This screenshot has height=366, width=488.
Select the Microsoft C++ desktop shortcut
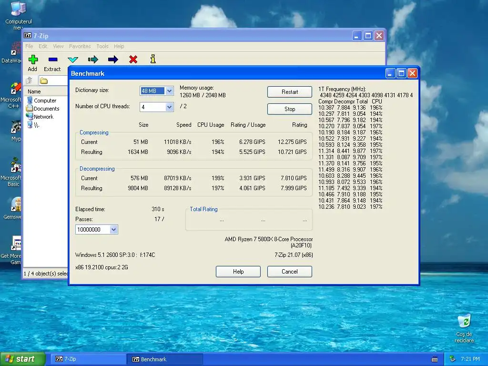tap(11, 96)
